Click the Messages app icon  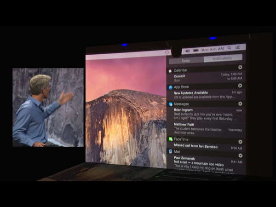click(x=171, y=104)
